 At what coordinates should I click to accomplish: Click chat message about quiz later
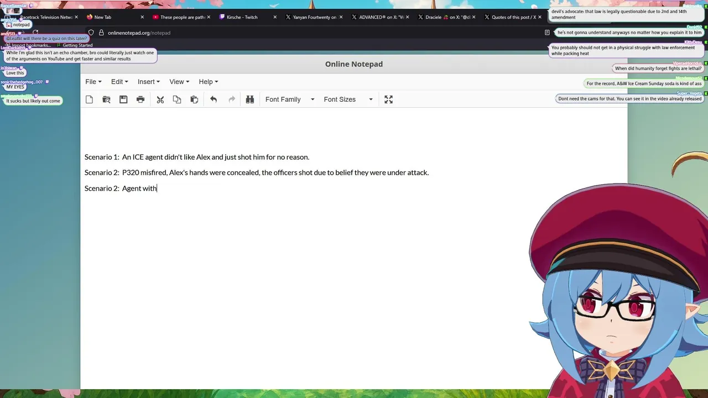[x=47, y=39]
